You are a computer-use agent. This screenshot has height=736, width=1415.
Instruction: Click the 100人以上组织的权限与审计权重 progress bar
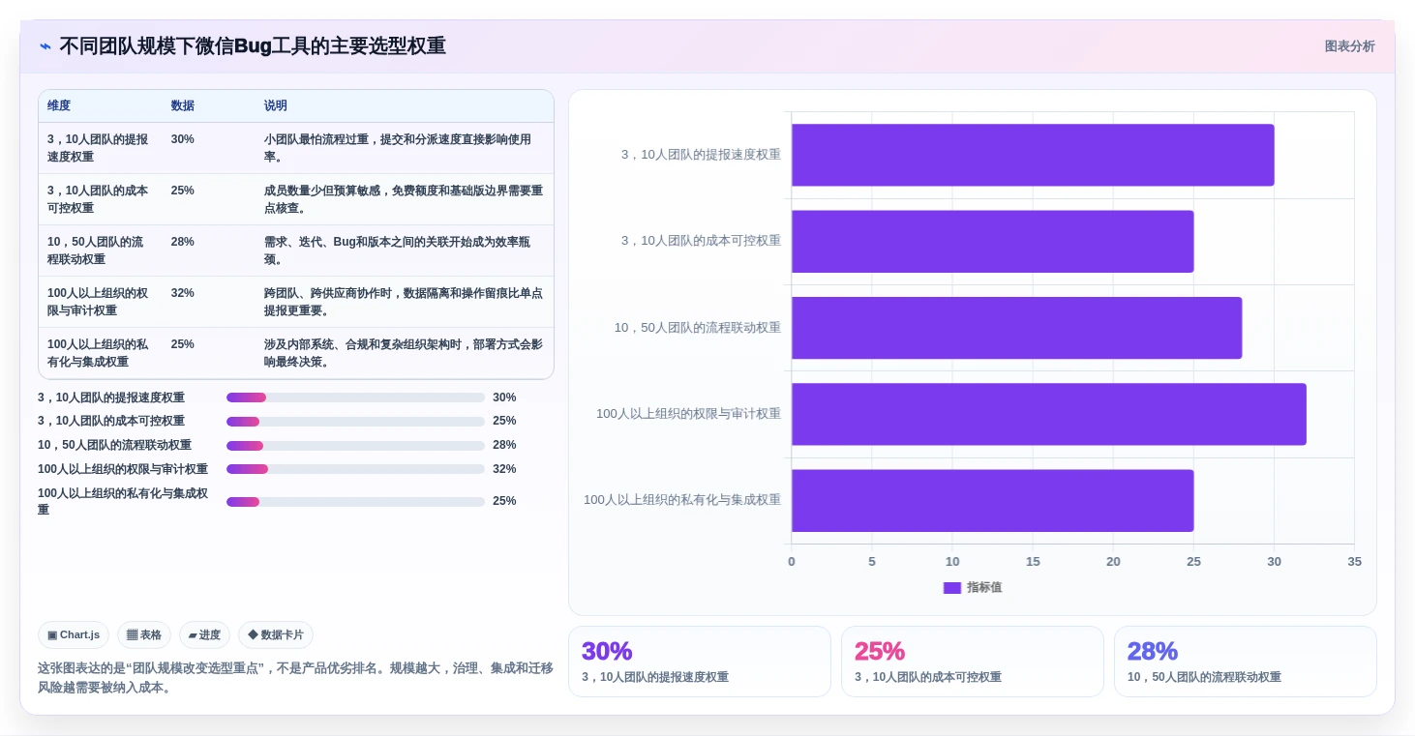355,469
